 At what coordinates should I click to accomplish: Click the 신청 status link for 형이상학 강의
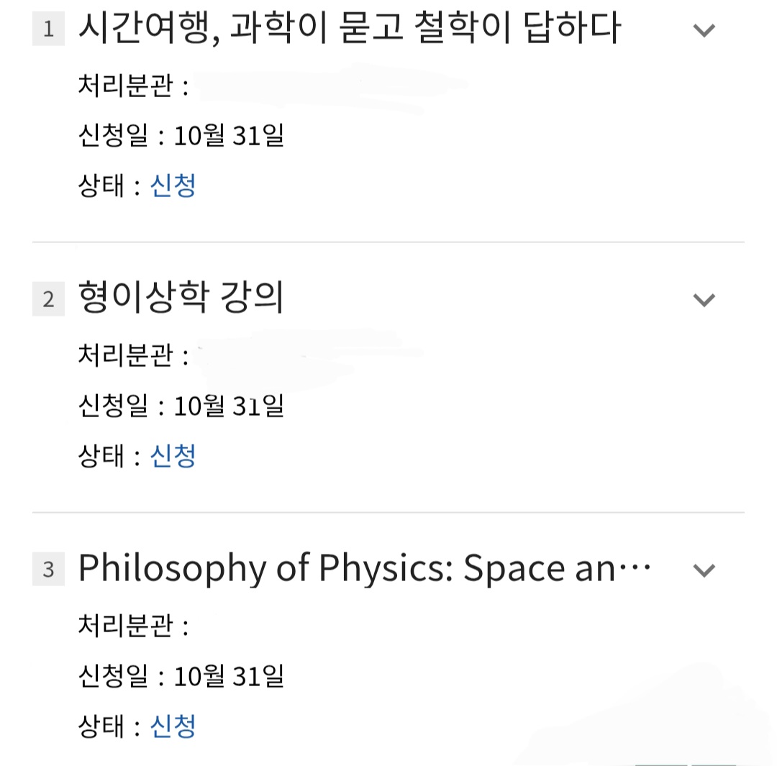click(x=173, y=456)
